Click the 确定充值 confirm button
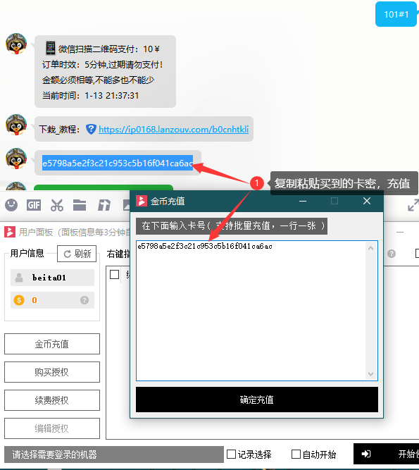 tap(256, 400)
